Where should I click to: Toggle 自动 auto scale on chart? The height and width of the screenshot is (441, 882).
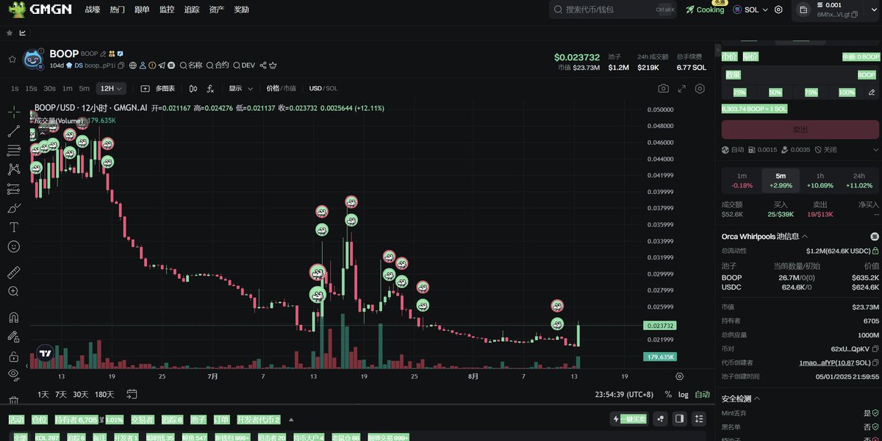click(x=703, y=395)
